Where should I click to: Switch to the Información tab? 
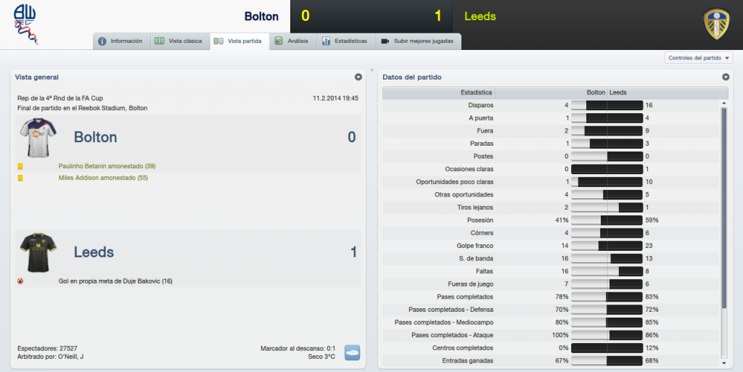tap(122, 41)
